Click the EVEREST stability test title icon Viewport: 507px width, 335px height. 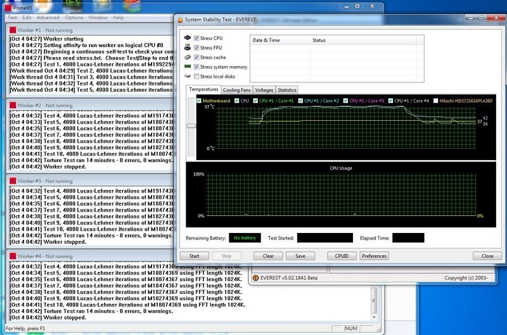pos(180,20)
